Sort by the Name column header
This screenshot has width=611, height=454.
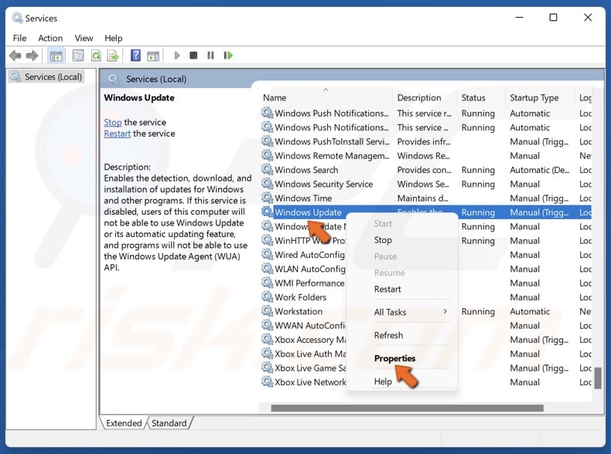326,97
